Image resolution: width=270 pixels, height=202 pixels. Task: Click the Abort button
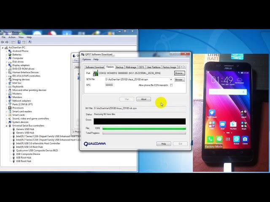pyautogui.click(x=143, y=99)
